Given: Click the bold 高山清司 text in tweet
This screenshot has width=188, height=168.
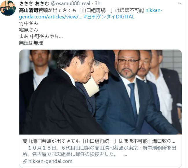Looking at the screenshot, I should point(29,10).
